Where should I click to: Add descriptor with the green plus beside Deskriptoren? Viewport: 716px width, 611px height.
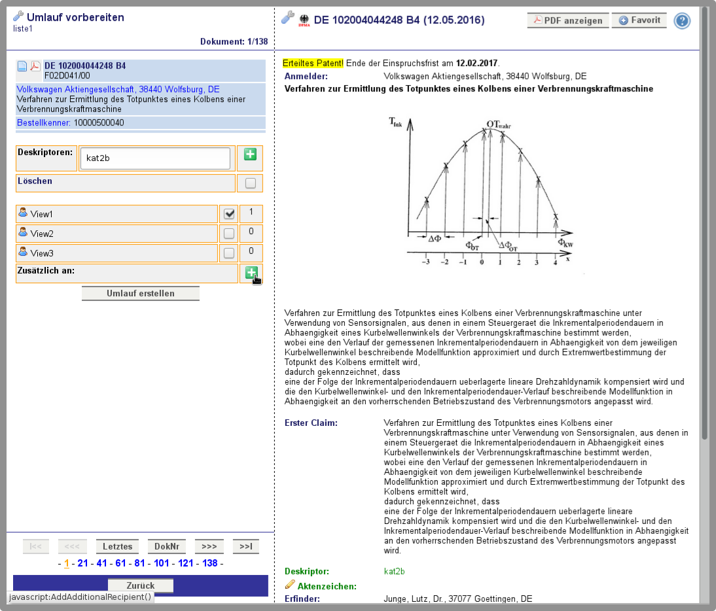tap(250, 154)
